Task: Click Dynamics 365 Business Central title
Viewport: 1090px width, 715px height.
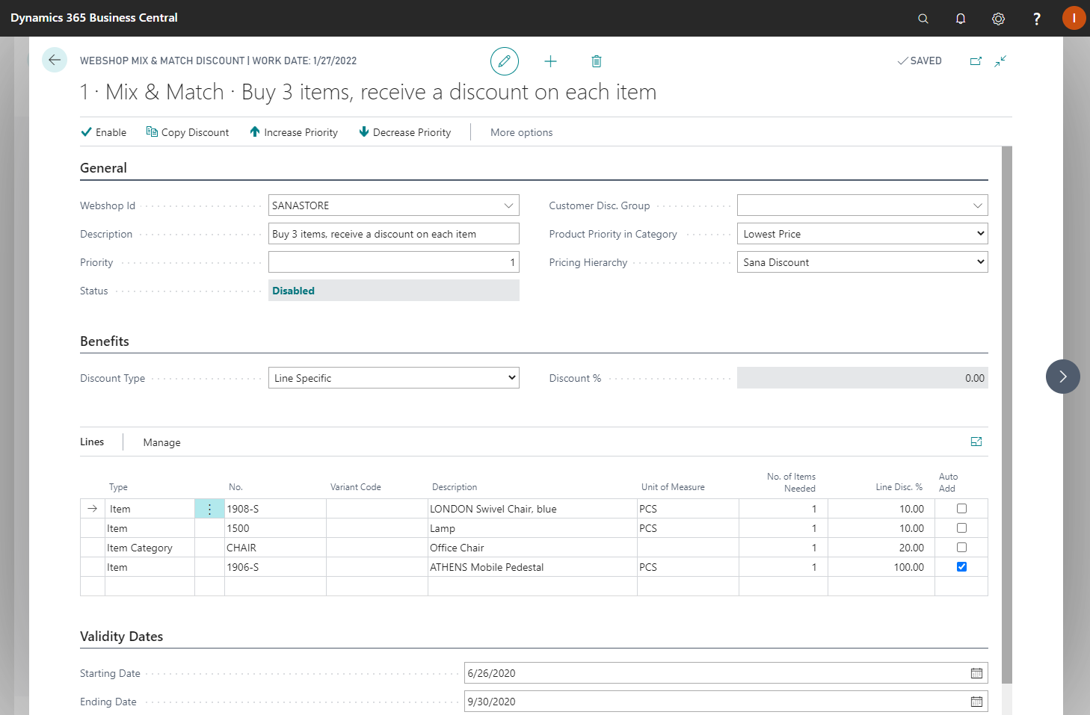Action: 94,18
